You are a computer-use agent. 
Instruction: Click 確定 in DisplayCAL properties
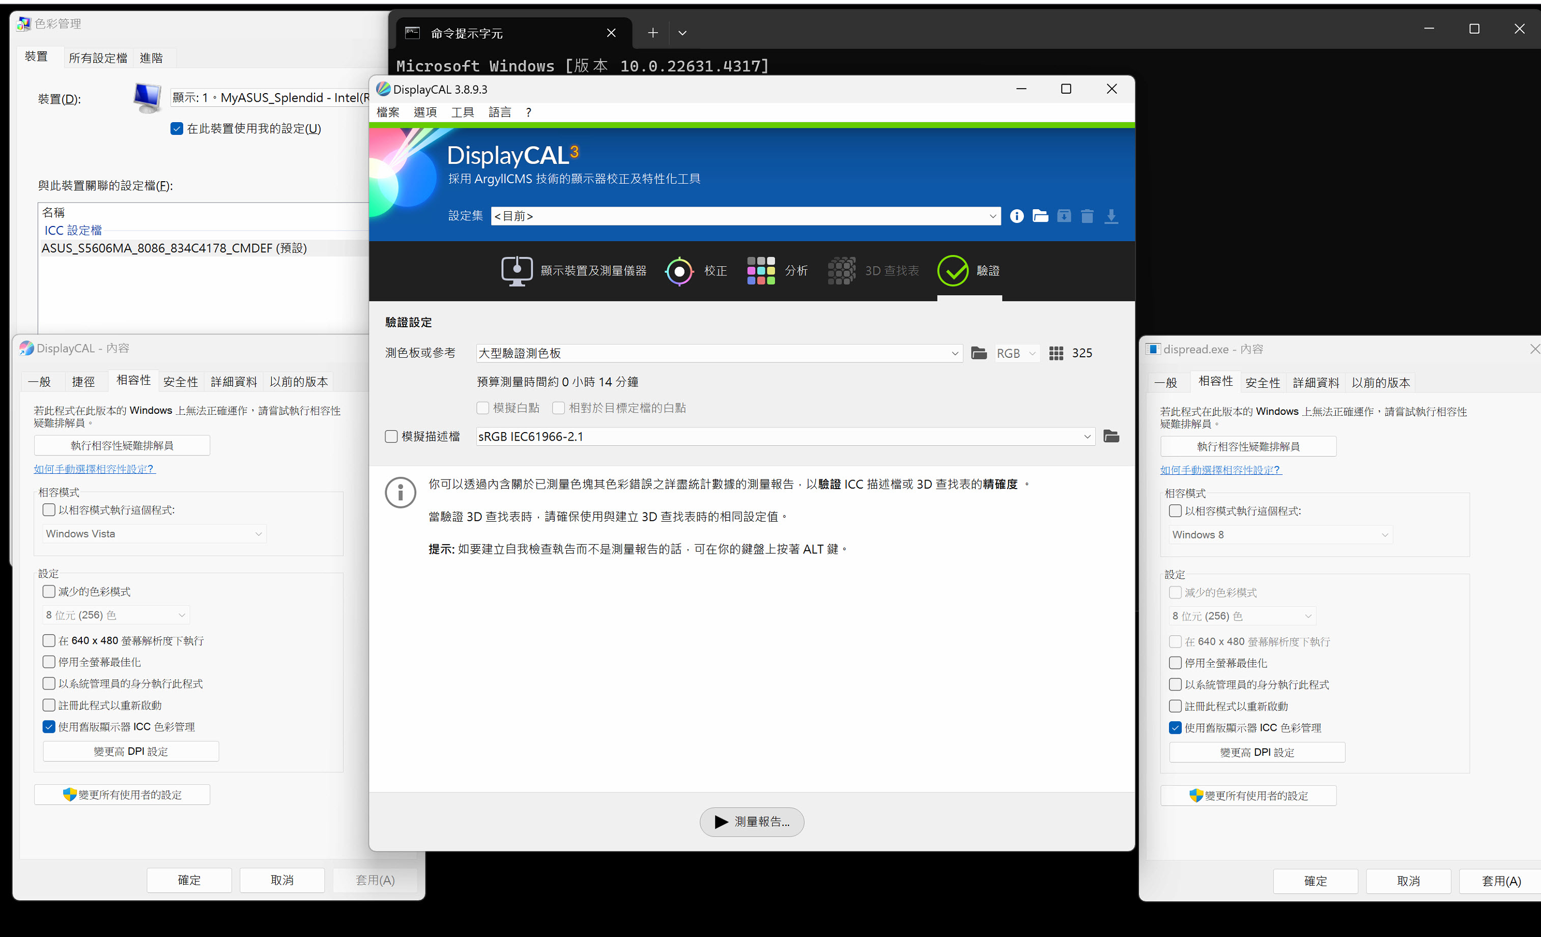tap(189, 879)
